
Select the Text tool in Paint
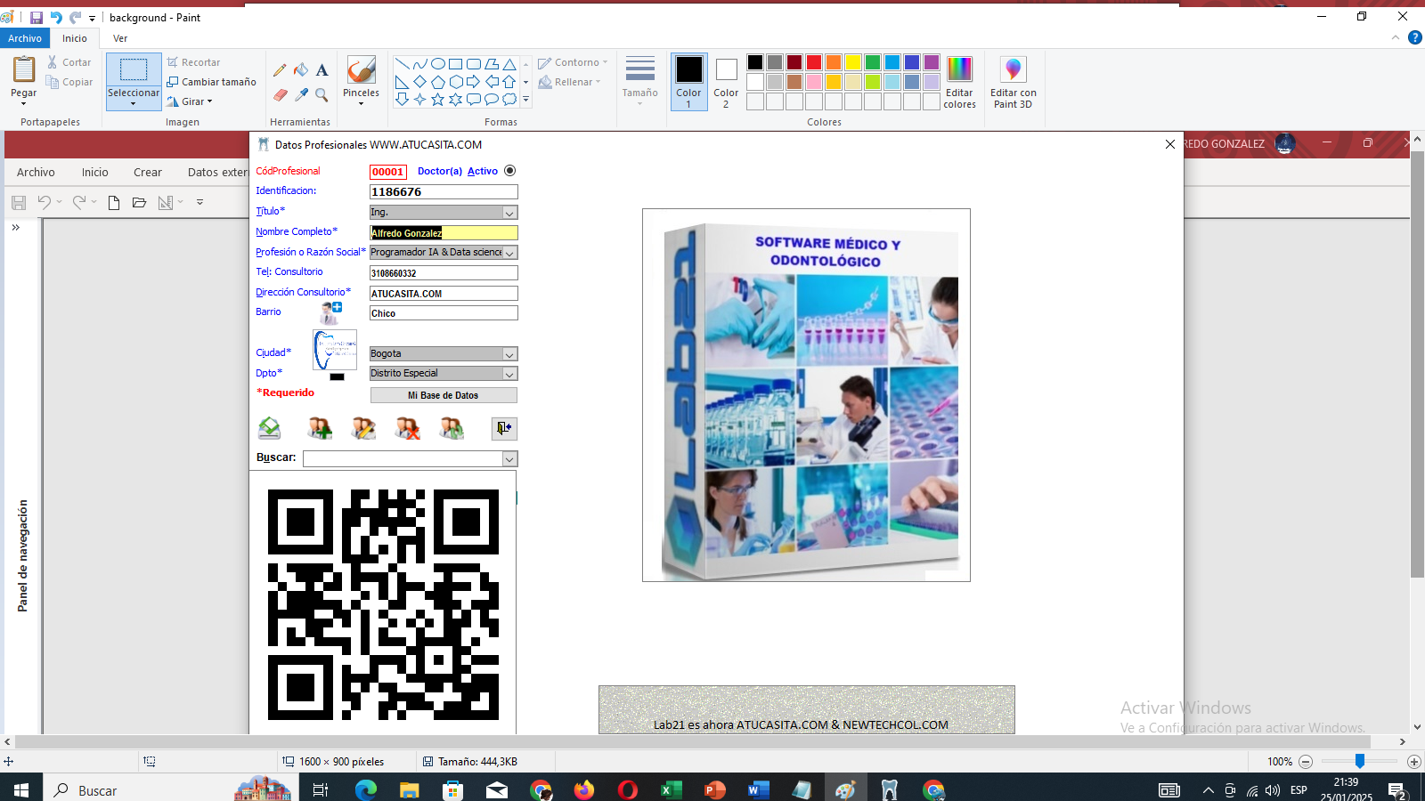pyautogui.click(x=322, y=70)
